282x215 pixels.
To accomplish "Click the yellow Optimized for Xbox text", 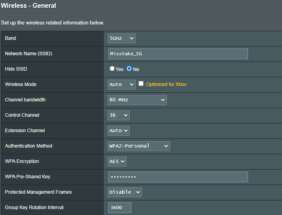I will tap(166, 84).
